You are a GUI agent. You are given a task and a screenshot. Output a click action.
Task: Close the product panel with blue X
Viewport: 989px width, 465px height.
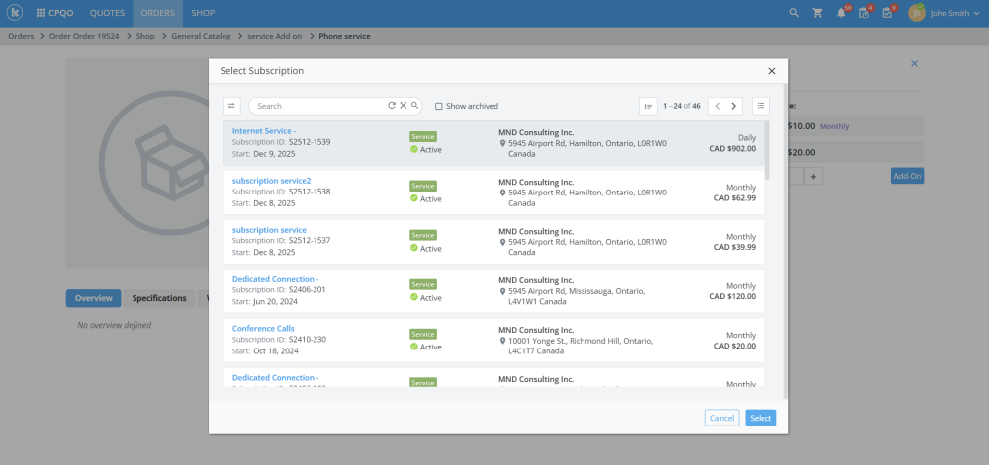(x=914, y=63)
